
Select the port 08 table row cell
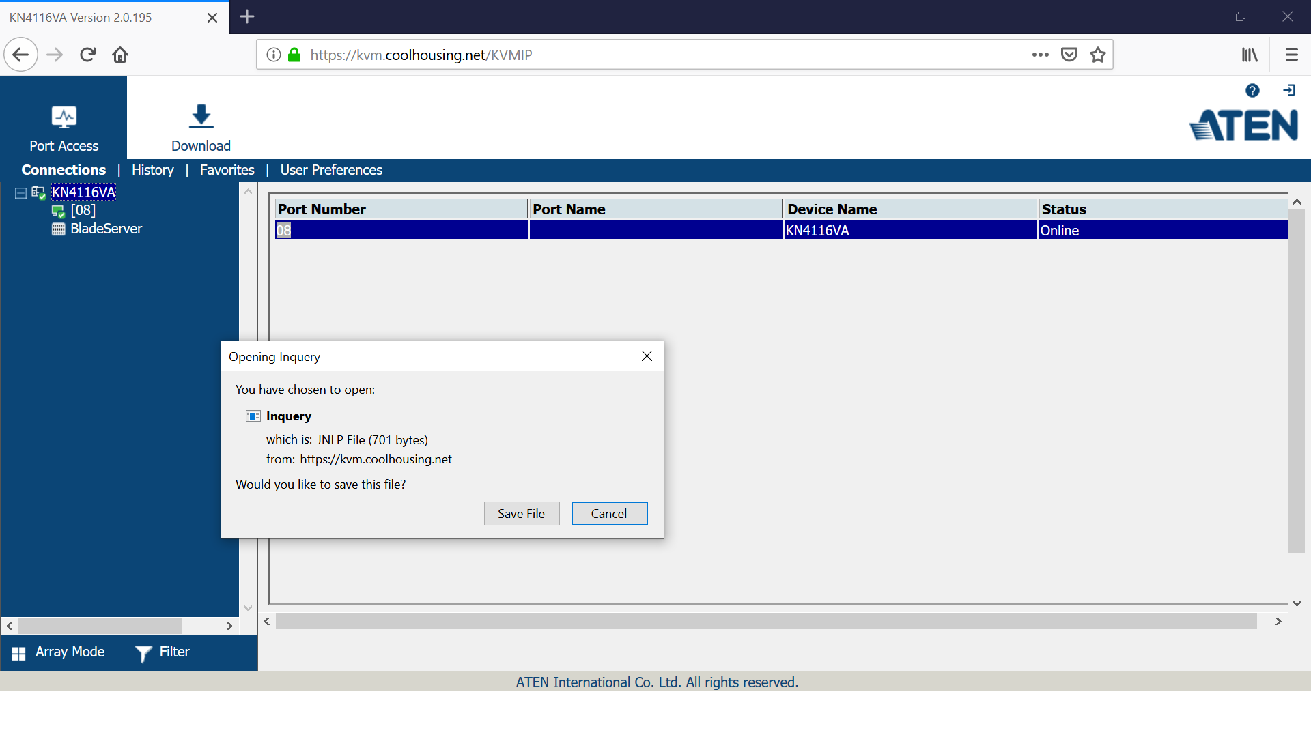pyautogui.click(x=401, y=230)
